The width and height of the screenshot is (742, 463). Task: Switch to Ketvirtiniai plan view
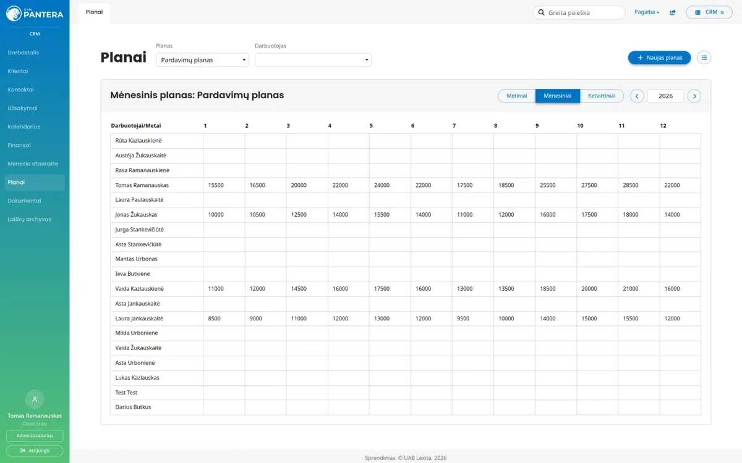click(x=602, y=96)
